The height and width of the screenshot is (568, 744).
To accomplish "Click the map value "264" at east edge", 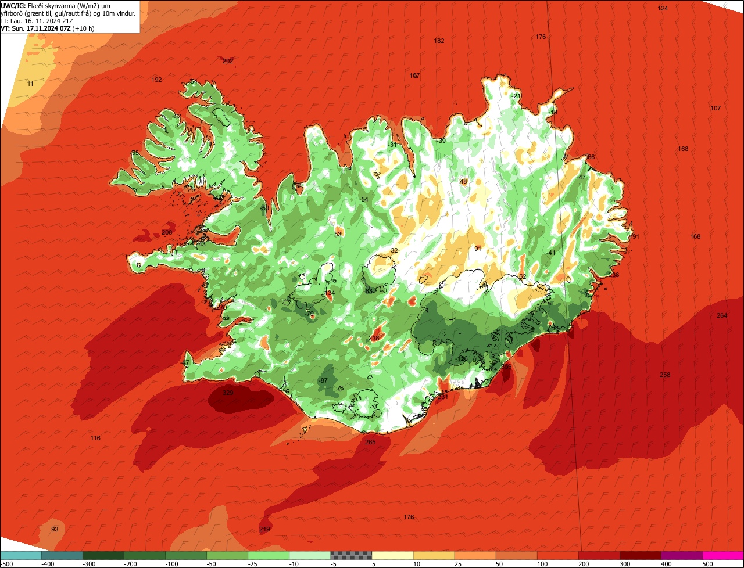I will click(722, 315).
